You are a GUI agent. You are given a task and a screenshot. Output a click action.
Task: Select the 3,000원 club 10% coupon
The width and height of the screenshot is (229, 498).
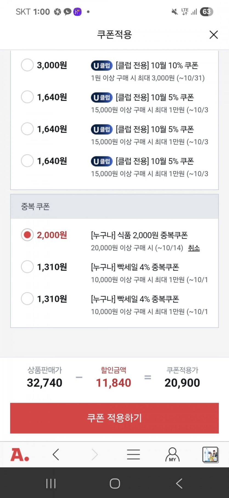coord(27,65)
